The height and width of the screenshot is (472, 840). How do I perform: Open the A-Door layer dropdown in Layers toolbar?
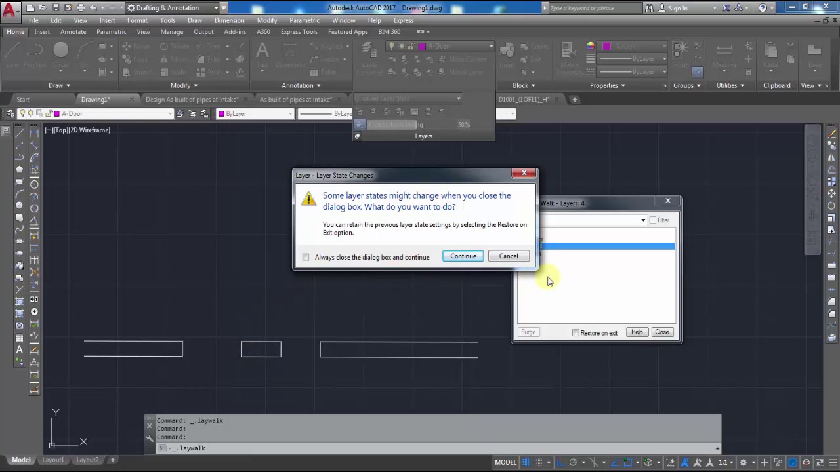[169, 114]
